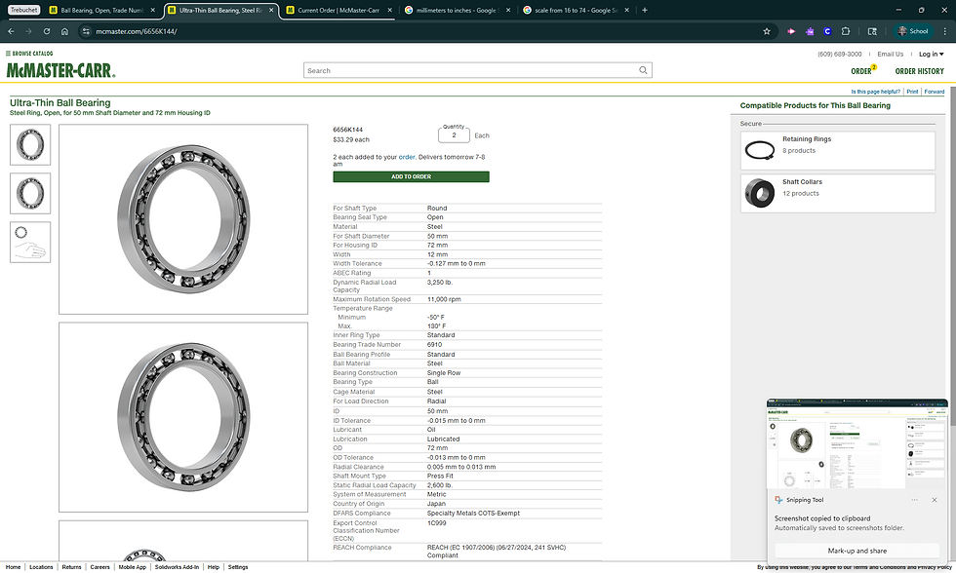
Task: Click the part number 6656K144 text
Action: [347, 130]
